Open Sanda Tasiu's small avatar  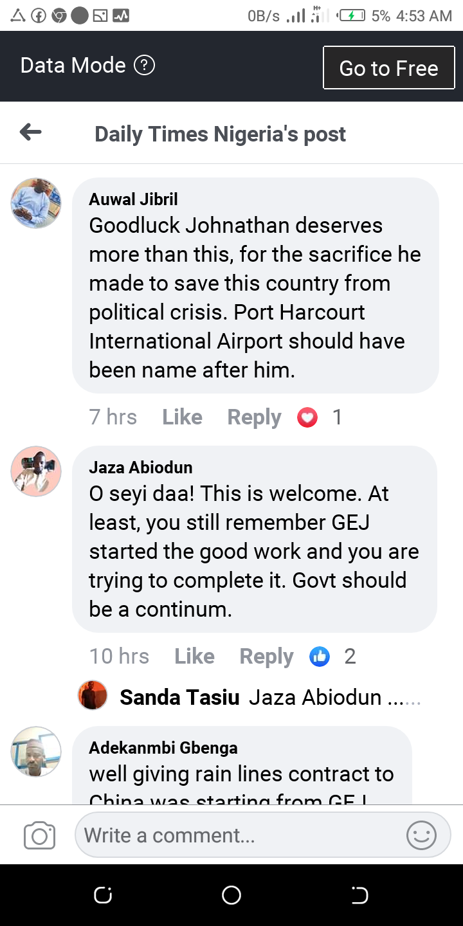click(93, 696)
